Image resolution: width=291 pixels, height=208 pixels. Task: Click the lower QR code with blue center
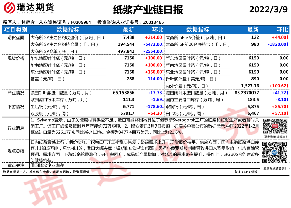point(275,153)
